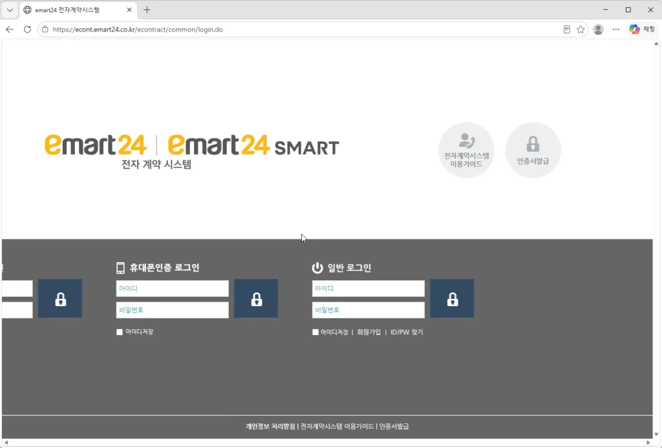This screenshot has width=662, height=448.
Task: Reload the current page
Action: [27, 30]
